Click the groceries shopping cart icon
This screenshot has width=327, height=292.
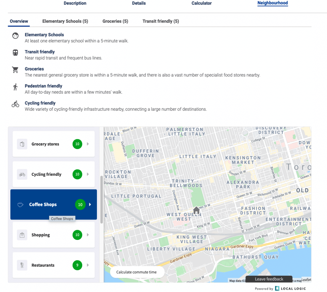(15, 70)
